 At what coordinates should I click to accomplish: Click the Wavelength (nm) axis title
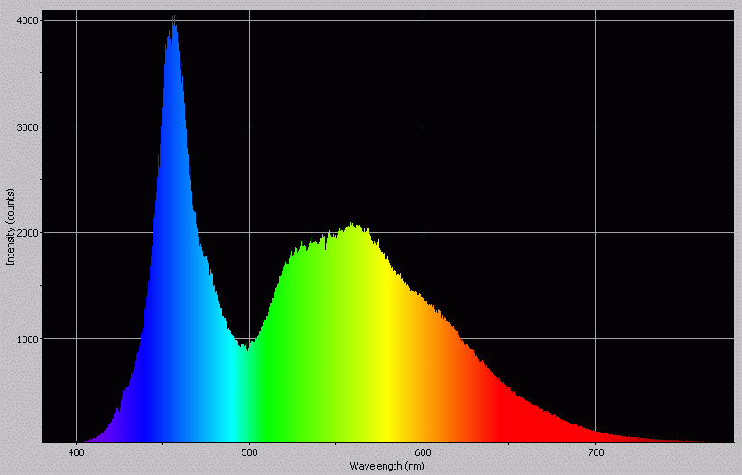(386, 466)
